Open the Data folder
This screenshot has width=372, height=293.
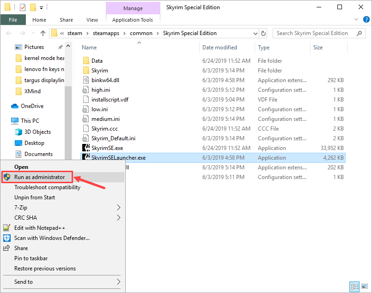pos(97,61)
